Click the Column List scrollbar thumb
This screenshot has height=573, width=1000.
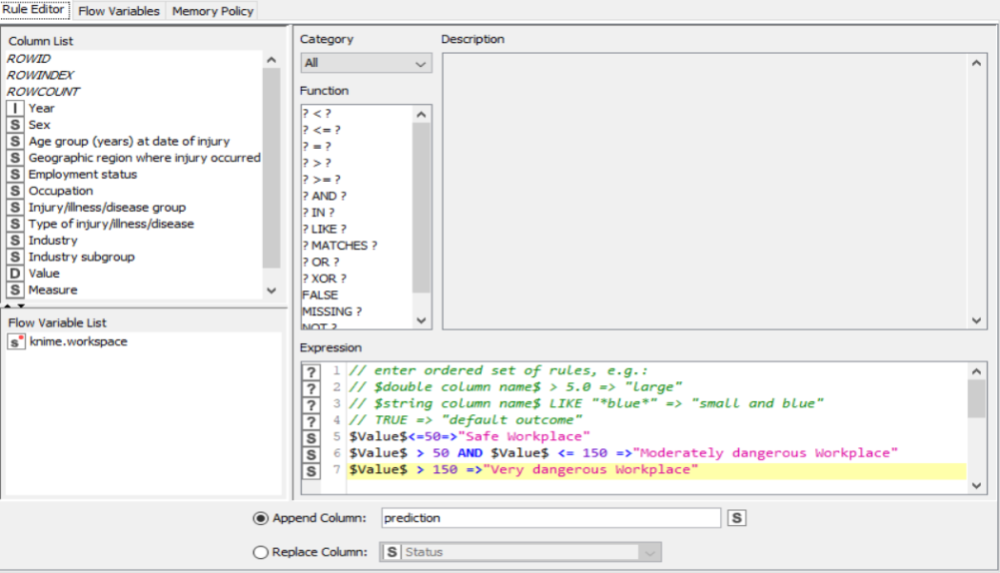(271, 169)
